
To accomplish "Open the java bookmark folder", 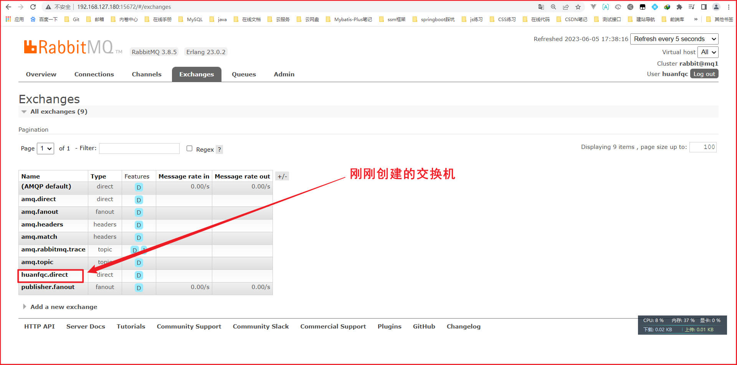I will coord(218,19).
